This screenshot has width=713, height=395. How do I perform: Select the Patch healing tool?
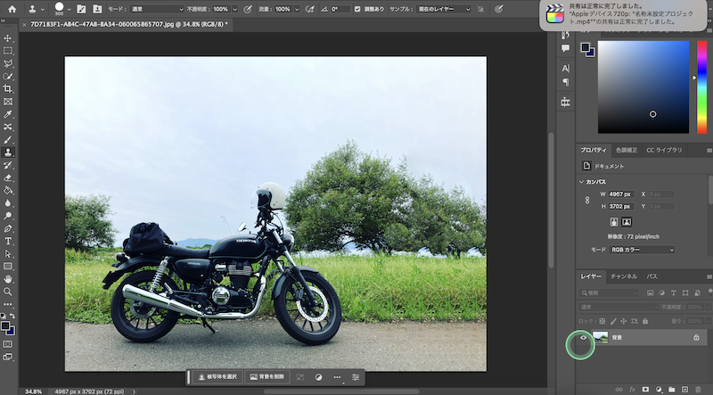tap(8, 127)
